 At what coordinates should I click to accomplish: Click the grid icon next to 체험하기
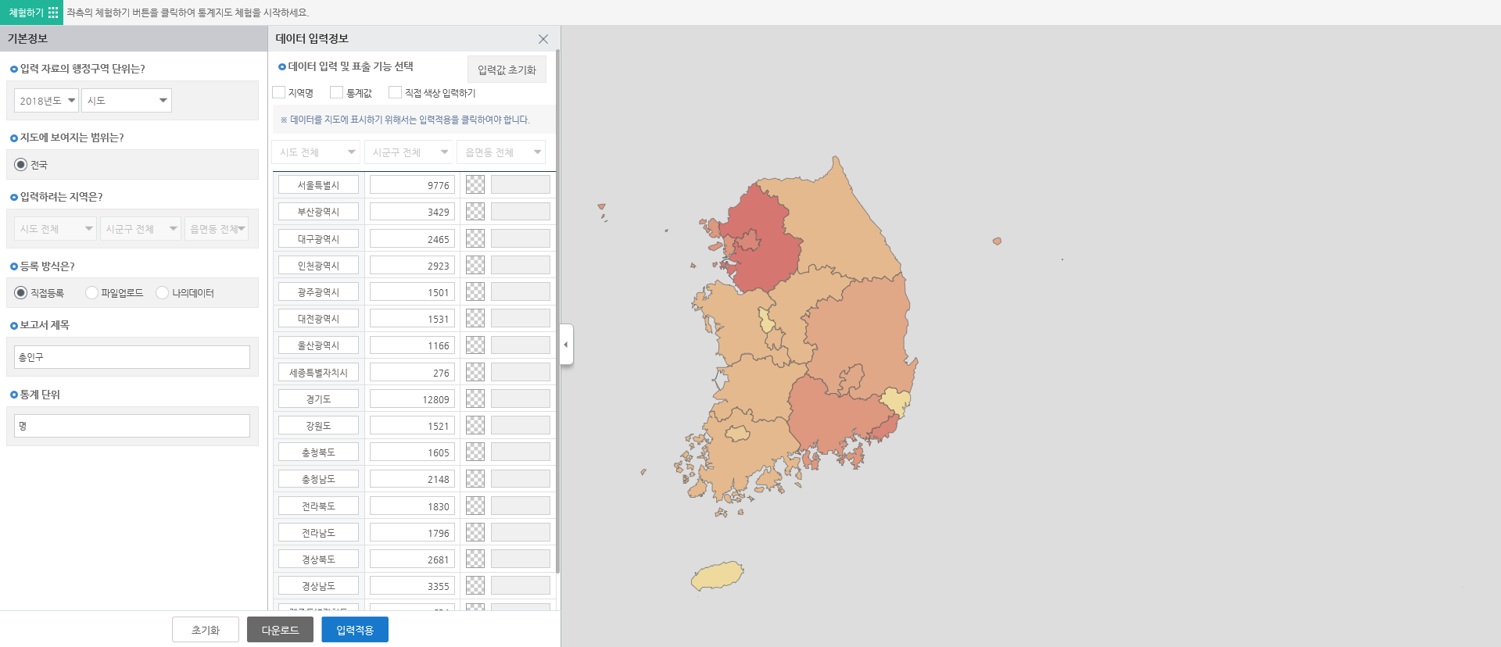pos(53,13)
